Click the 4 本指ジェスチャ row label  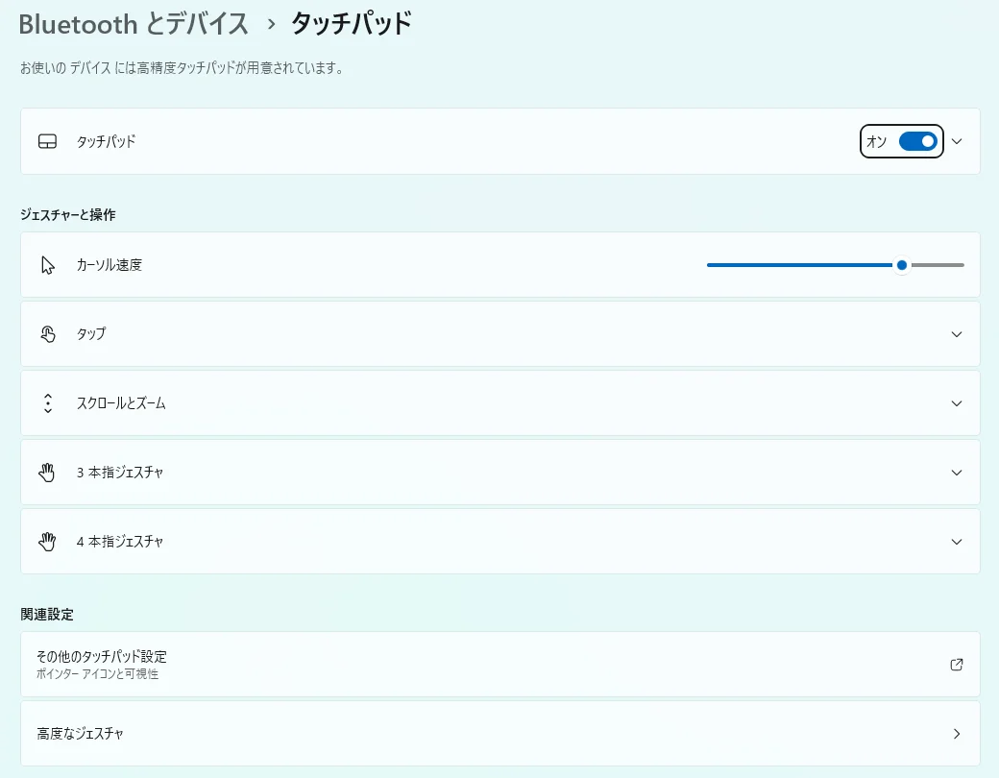pos(120,542)
